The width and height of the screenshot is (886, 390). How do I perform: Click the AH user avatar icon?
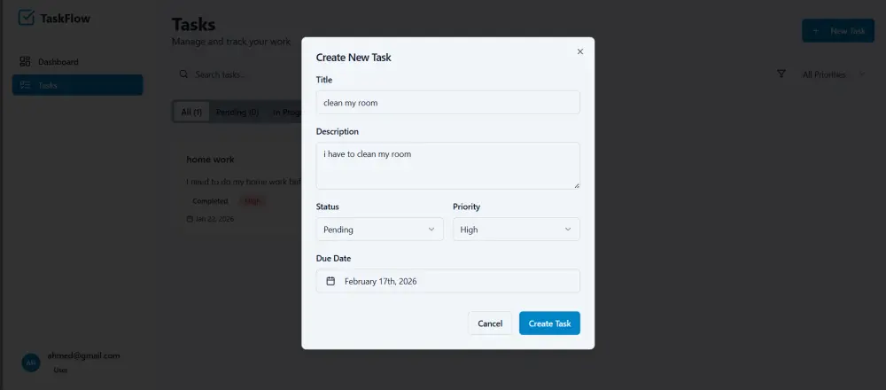tap(30, 363)
